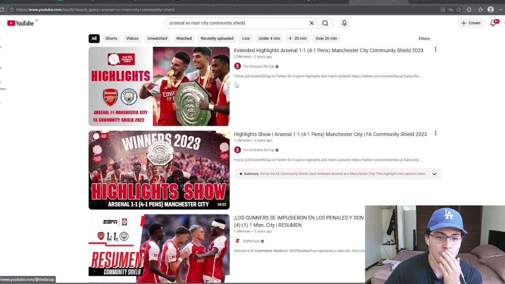Screen dimensions: 505x284
Task: Open the browser extensions puzzle icon
Action: pyautogui.click(x=469, y=9)
